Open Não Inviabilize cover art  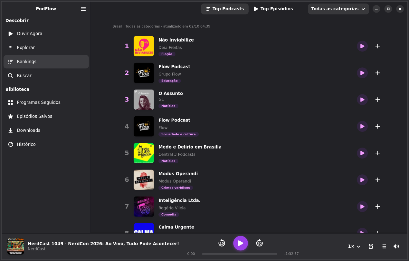pos(144,46)
